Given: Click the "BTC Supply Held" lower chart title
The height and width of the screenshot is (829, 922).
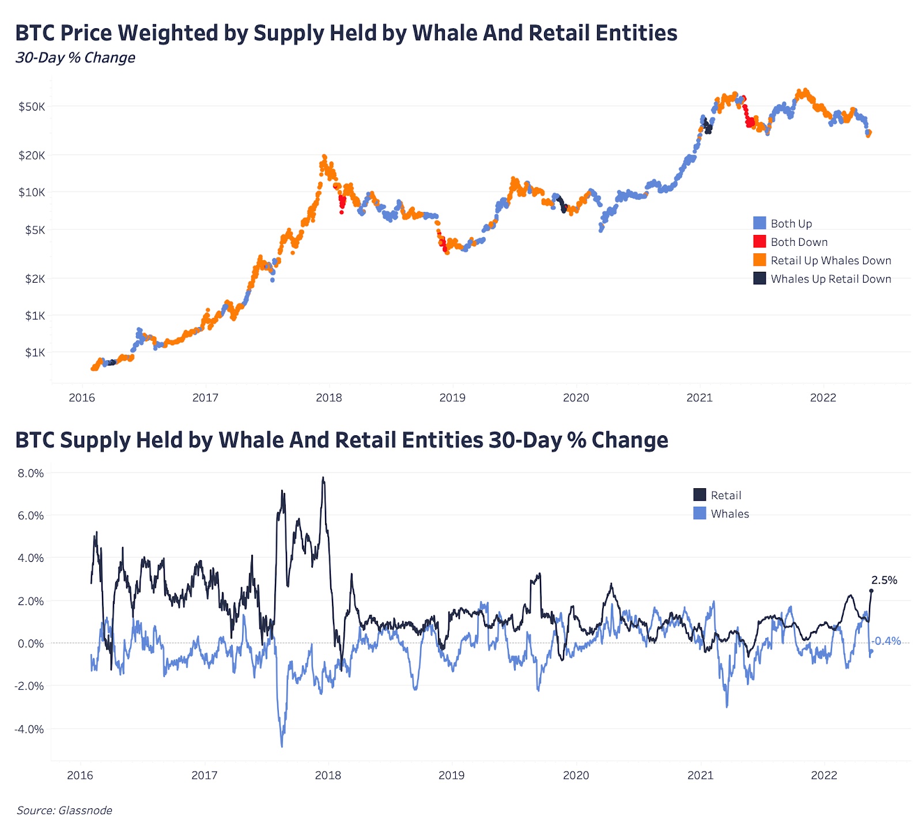Looking at the screenshot, I should click(342, 440).
